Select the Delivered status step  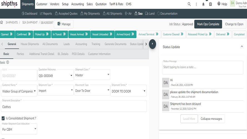(x=223, y=34)
